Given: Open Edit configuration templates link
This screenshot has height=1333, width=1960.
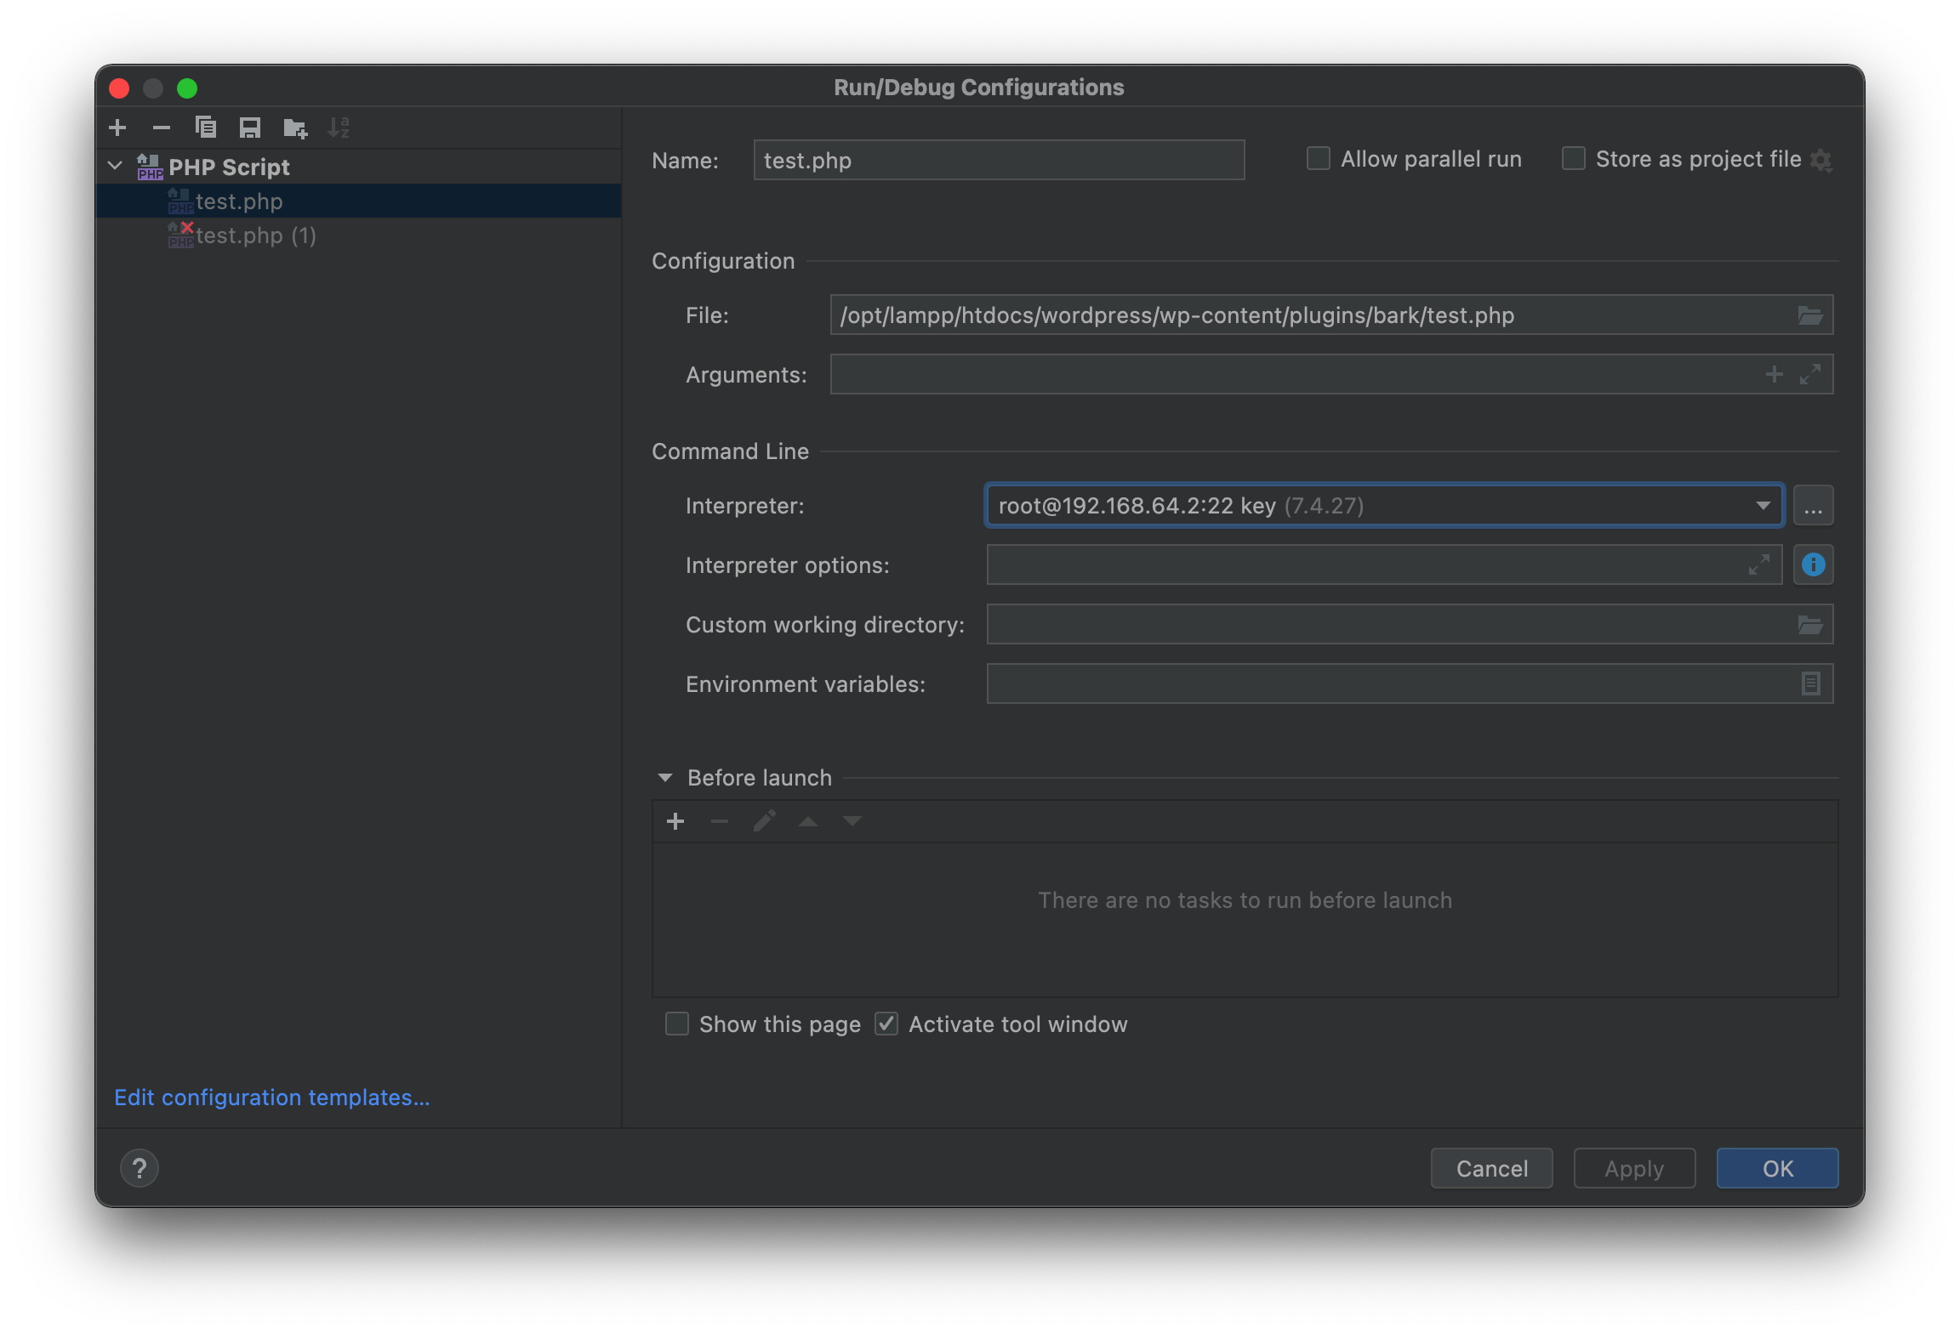Looking at the screenshot, I should click(x=271, y=1098).
